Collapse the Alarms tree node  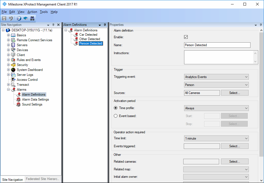point(8,90)
